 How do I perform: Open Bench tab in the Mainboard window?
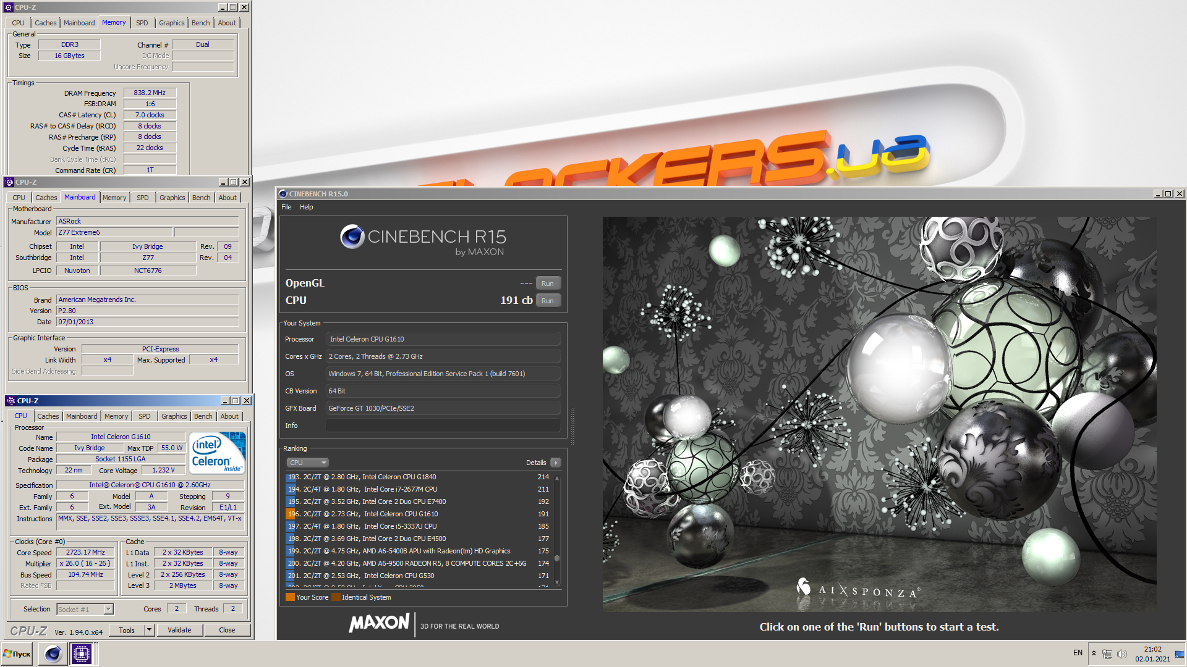coord(202,198)
